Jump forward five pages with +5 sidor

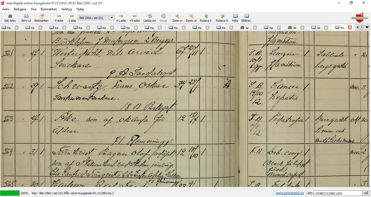[135, 18]
